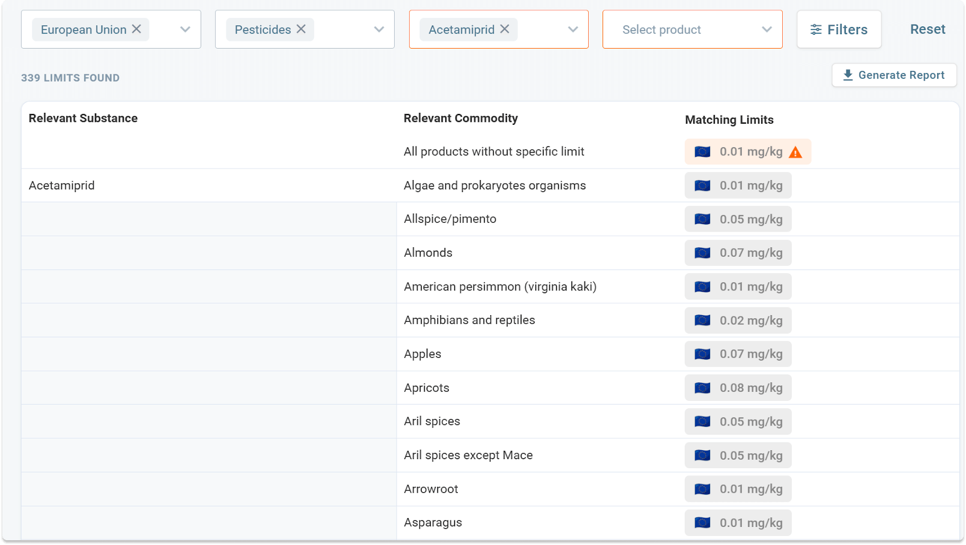Image resolution: width=966 pixels, height=545 pixels.
Task: Select the Arrowroot commodity row
Action: 431,489
